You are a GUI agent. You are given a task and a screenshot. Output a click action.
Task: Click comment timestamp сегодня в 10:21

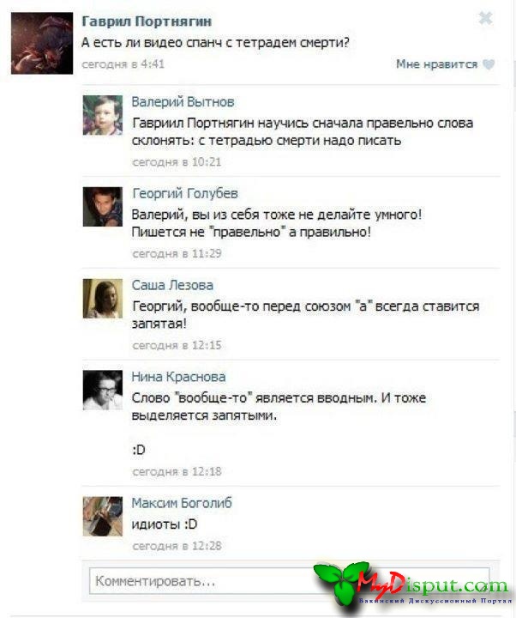click(177, 162)
